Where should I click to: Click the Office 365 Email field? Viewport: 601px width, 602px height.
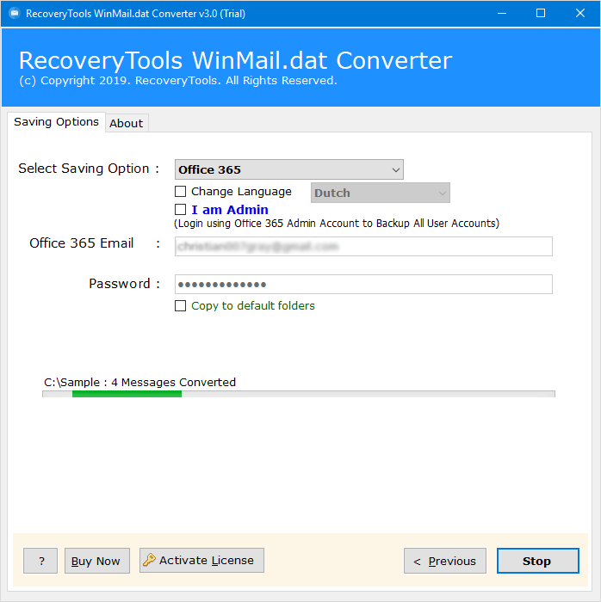362,247
